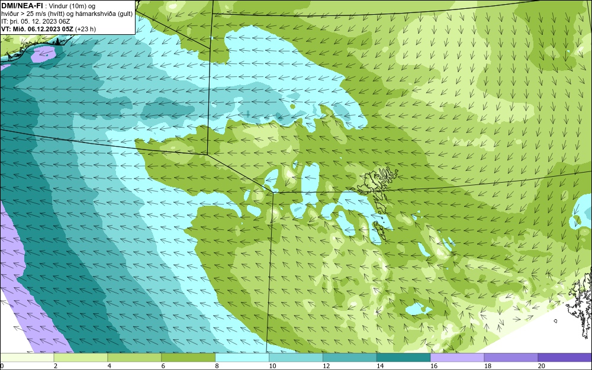
Task: Click the legend label '16'
Action: [434, 366]
